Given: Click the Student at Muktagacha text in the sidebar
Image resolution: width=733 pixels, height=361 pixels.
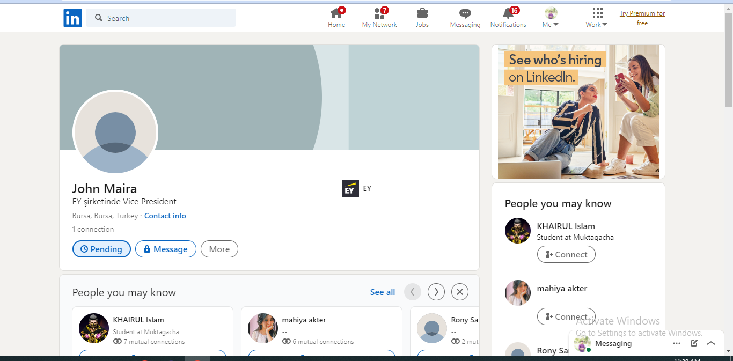Looking at the screenshot, I should 575,237.
